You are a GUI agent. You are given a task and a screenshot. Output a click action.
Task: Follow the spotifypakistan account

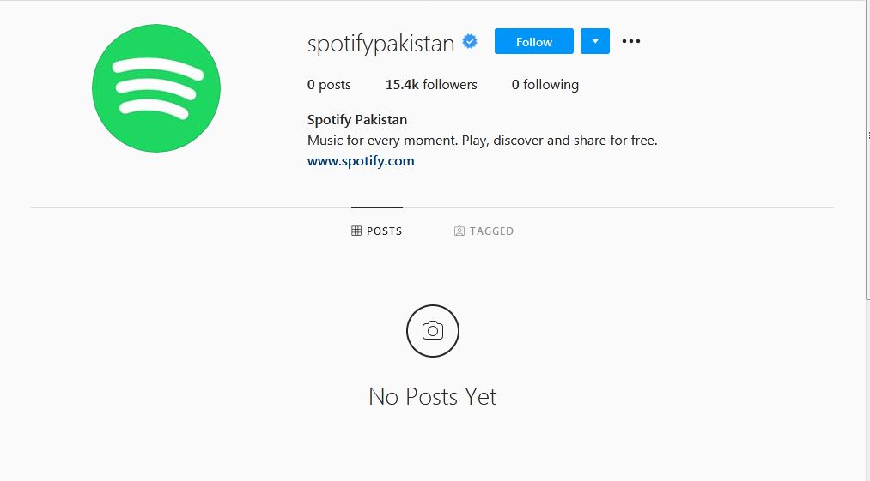(x=533, y=41)
